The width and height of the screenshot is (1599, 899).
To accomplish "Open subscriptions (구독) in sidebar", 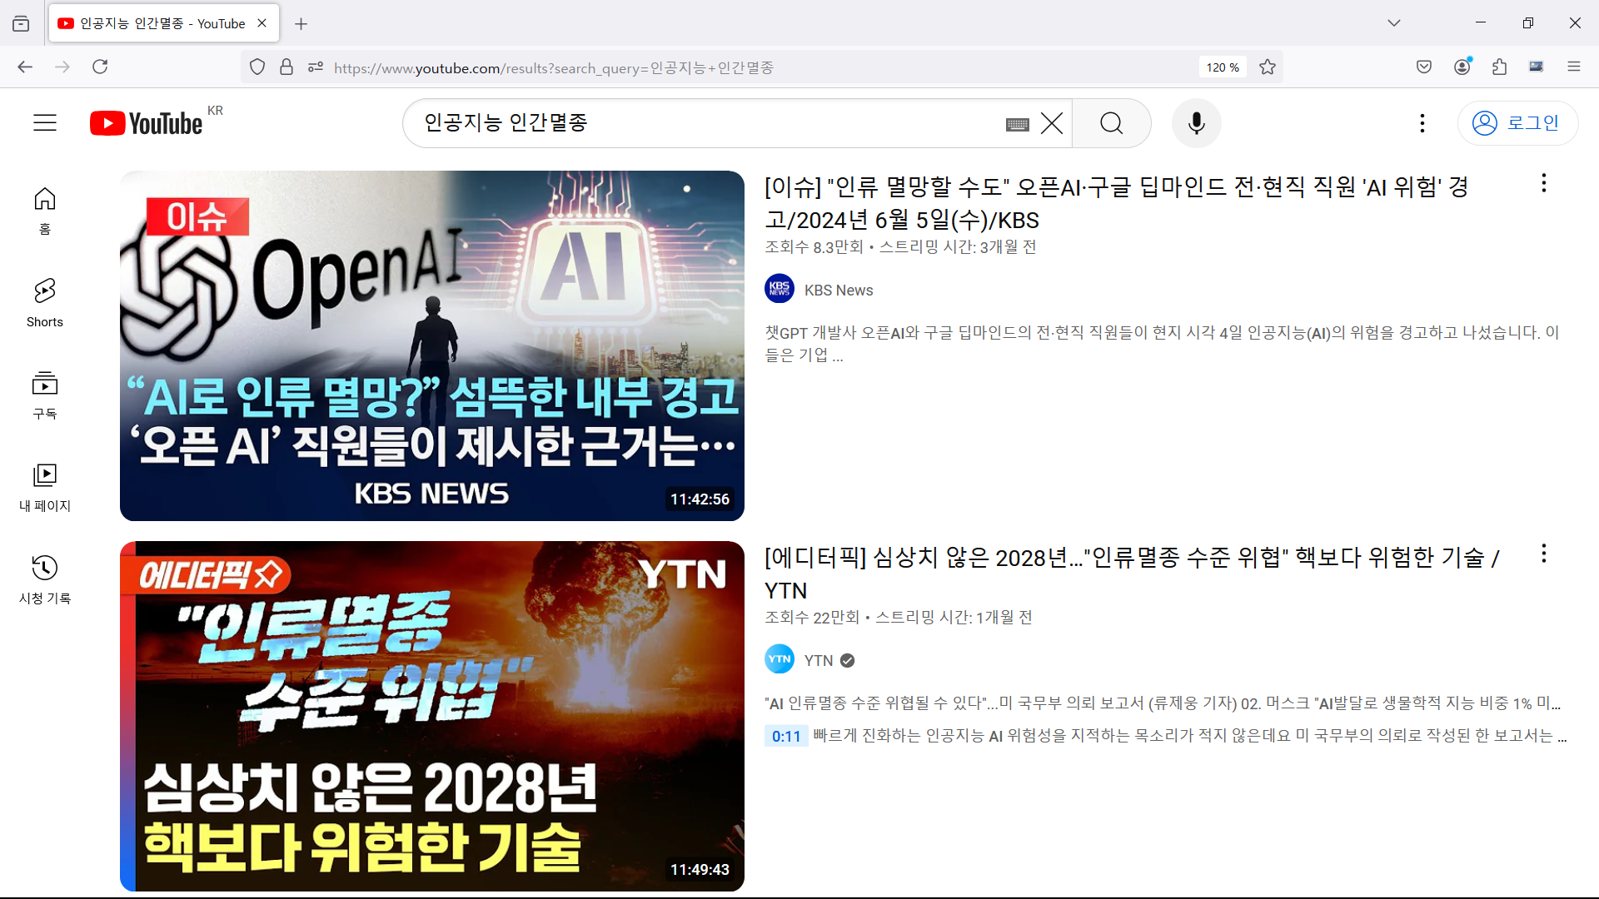I will [x=45, y=395].
